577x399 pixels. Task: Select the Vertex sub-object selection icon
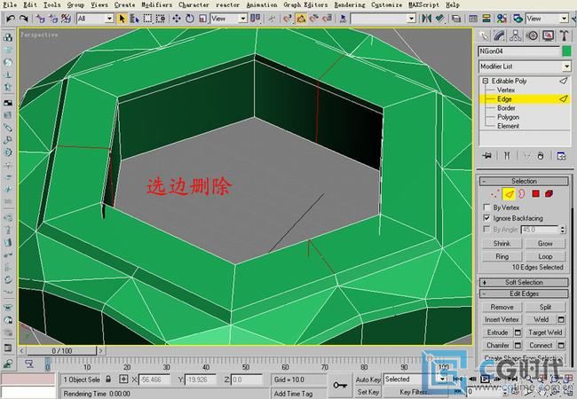[495, 193]
